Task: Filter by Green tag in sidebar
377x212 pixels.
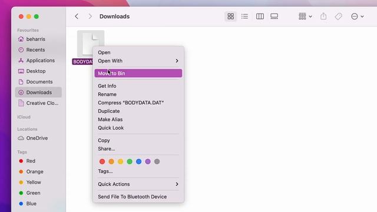Action: 38,193
